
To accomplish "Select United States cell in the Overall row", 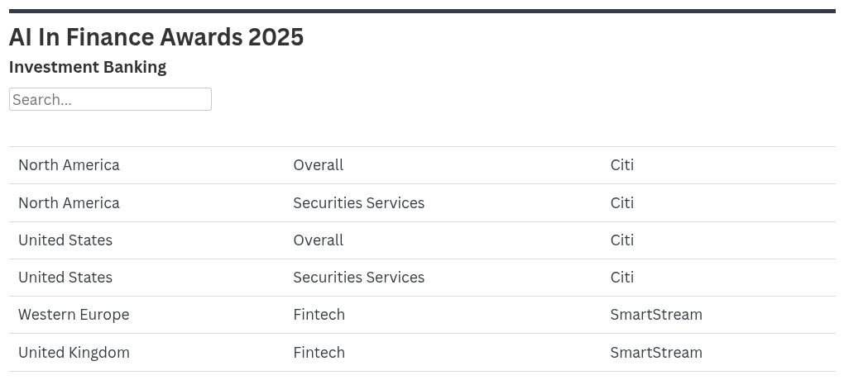I will click(x=65, y=240).
